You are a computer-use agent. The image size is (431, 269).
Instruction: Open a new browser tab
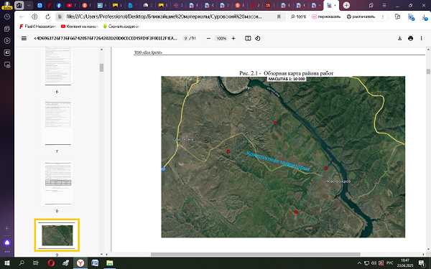coord(346,5)
